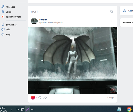Open the post timestamp '2 h ago'

pyautogui.click(x=110, y=98)
